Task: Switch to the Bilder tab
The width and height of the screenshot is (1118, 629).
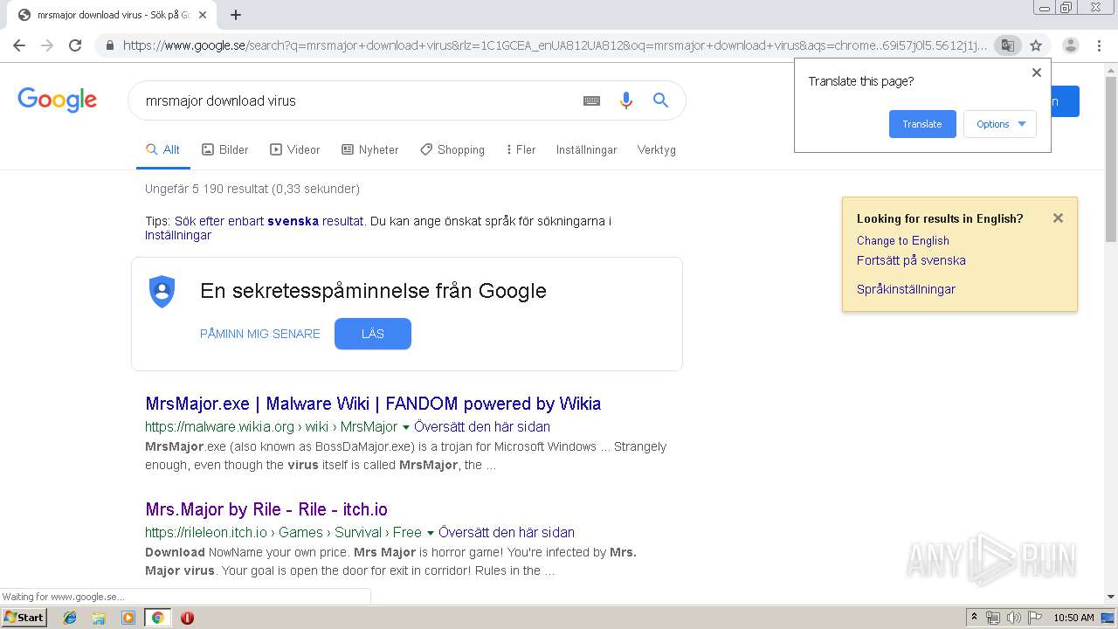Action: pyautogui.click(x=225, y=149)
